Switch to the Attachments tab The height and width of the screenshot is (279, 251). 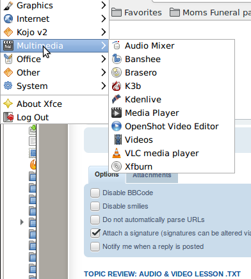(152, 175)
